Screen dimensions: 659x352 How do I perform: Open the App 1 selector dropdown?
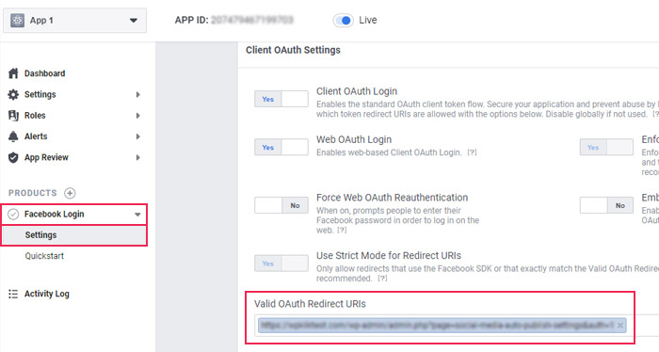coord(74,20)
